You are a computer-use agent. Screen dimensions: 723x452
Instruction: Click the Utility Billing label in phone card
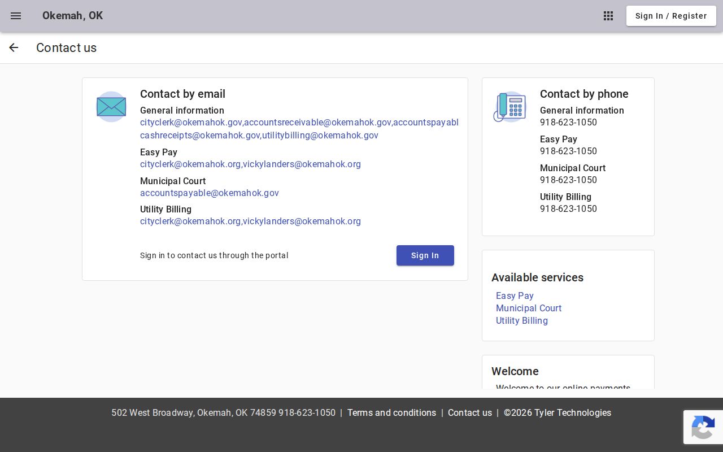point(565,197)
